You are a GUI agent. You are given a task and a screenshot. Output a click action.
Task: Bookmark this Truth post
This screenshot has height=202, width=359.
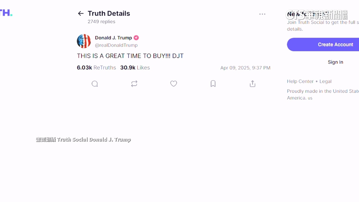coord(213,84)
